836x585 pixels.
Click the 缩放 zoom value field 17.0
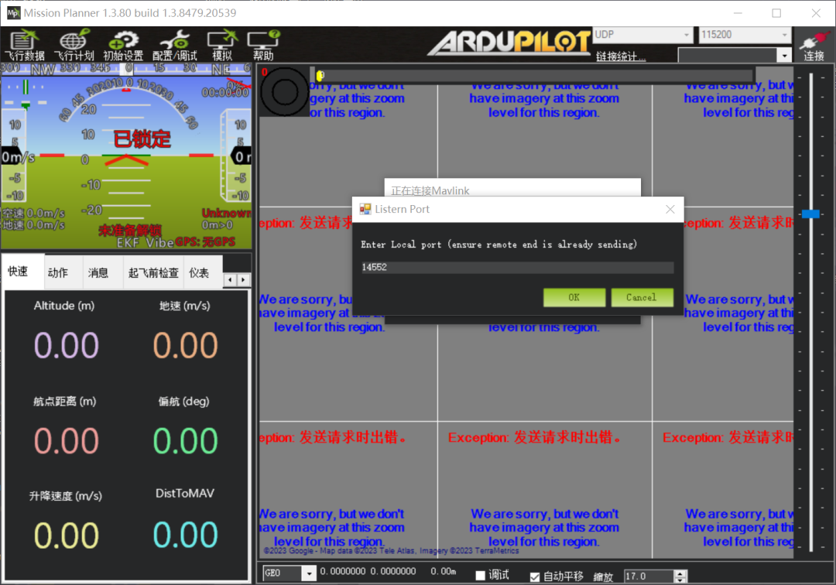(649, 576)
